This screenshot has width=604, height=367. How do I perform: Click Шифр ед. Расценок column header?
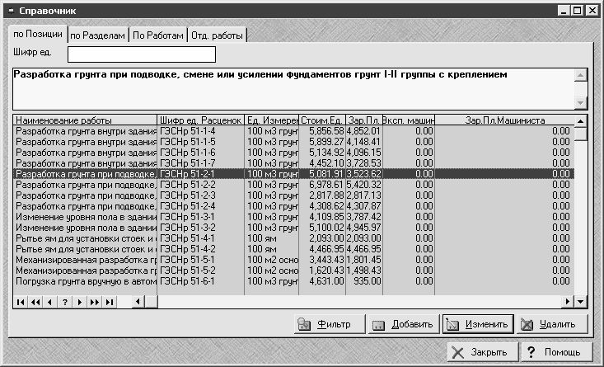pyautogui.click(x=201, y=120)
